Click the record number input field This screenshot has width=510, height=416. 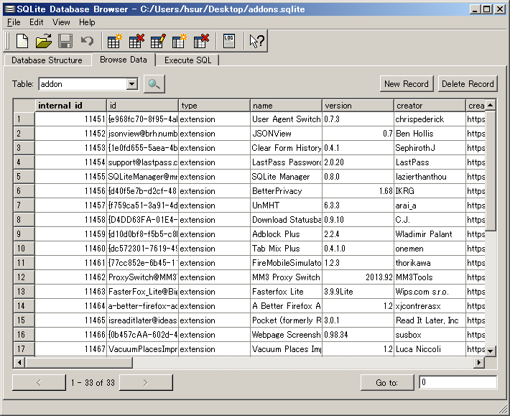tap(457, 382)
